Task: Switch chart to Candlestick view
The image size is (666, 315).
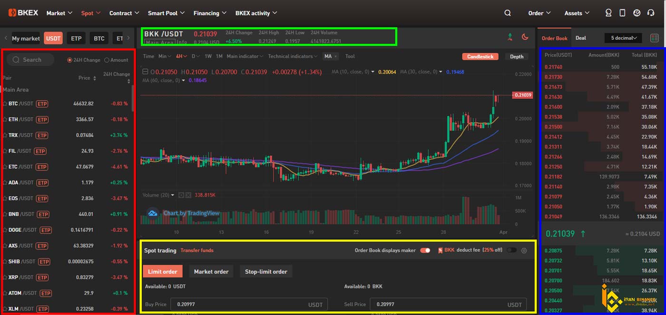Action: click(x=480, y=57)
